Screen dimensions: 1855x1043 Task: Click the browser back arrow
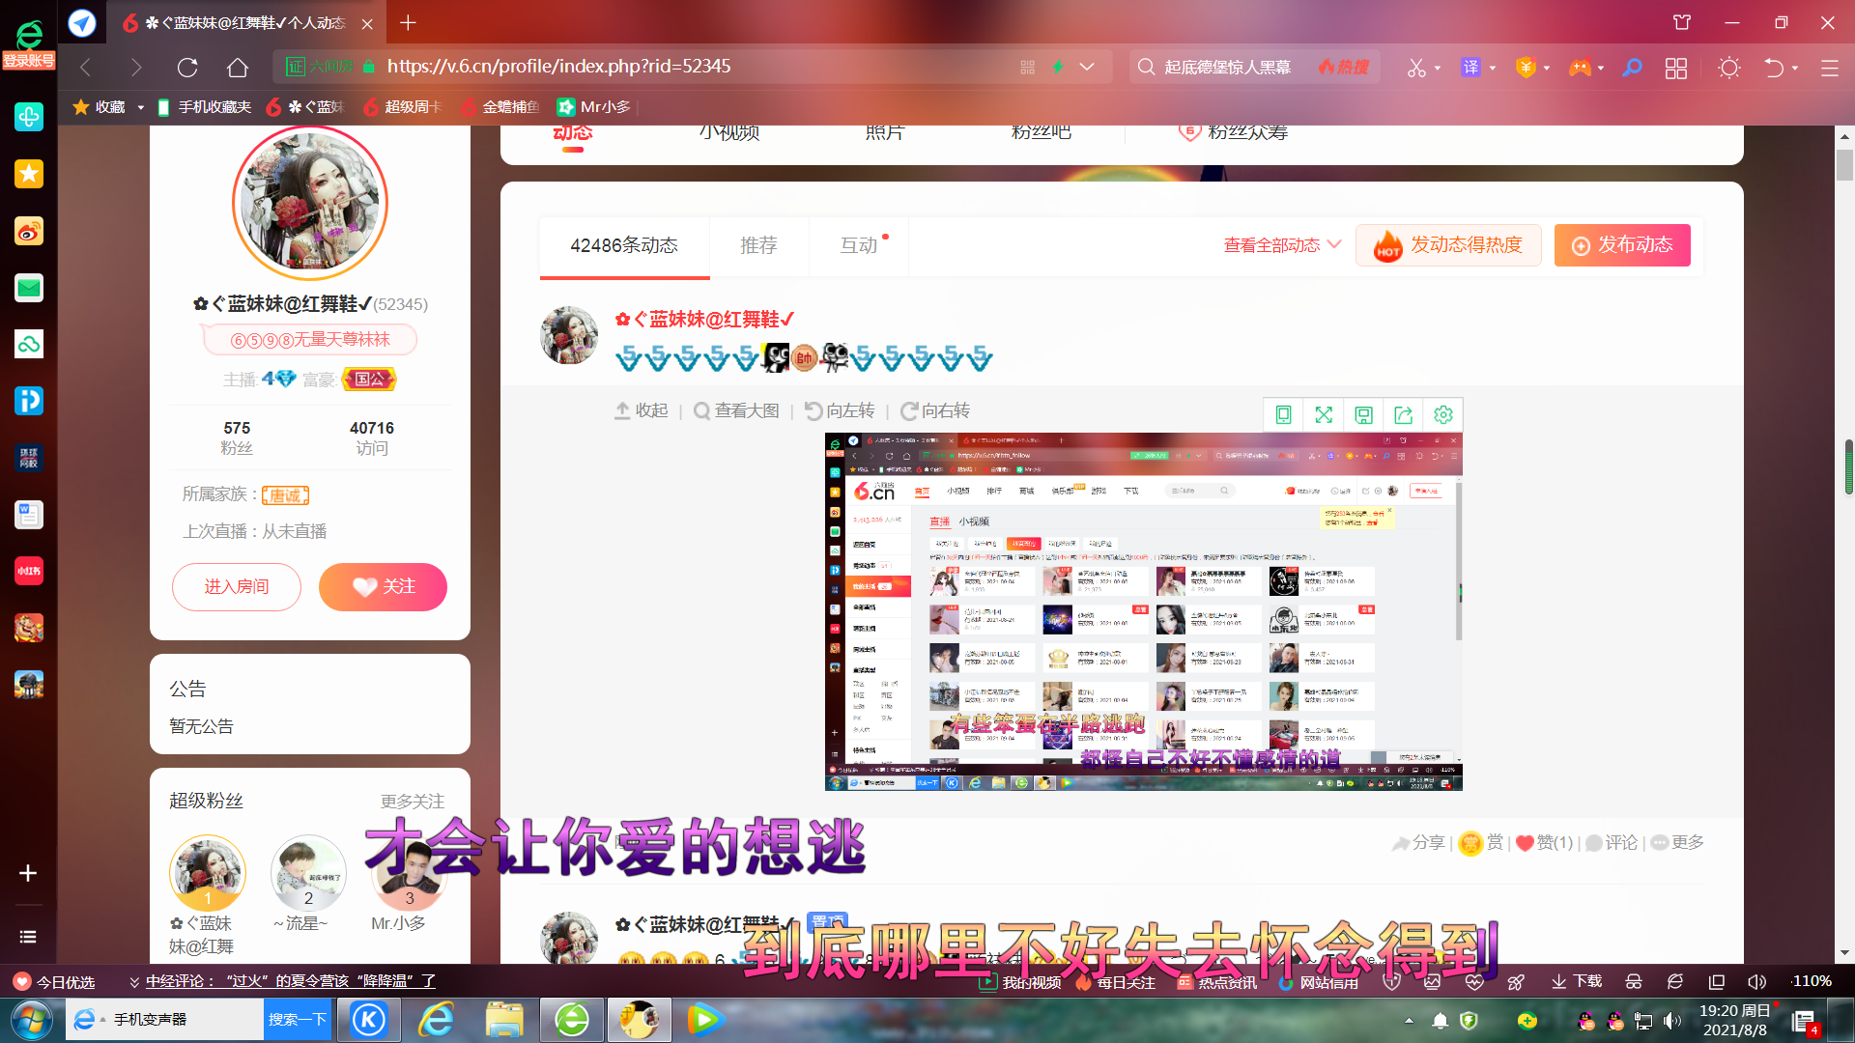pos(85,67)
